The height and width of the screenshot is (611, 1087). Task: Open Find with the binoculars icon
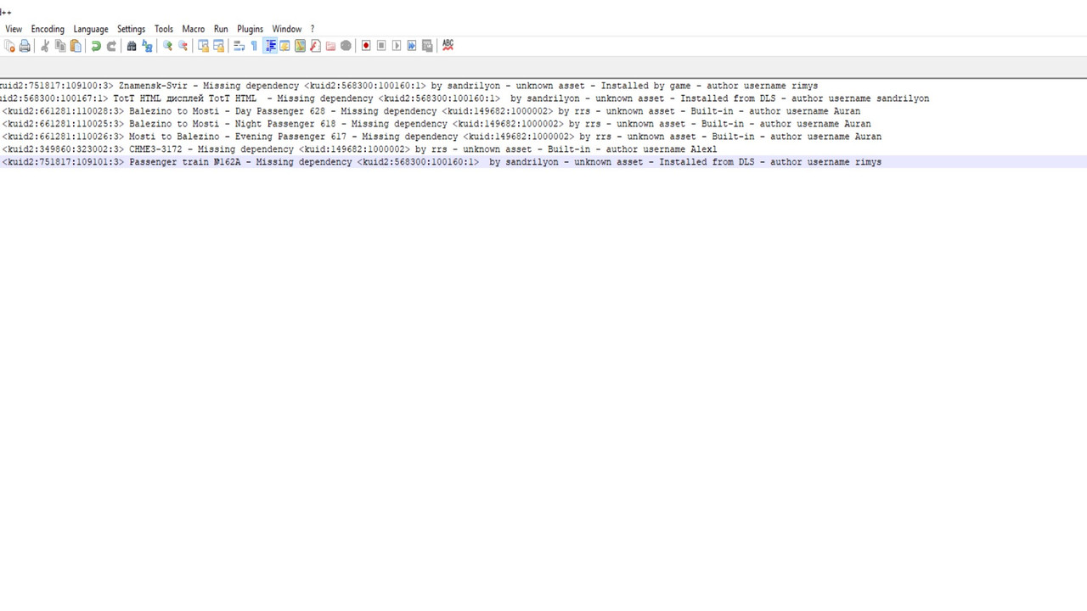tap(132, 46)
